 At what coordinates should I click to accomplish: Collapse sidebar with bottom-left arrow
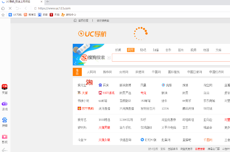click(4, 149)
